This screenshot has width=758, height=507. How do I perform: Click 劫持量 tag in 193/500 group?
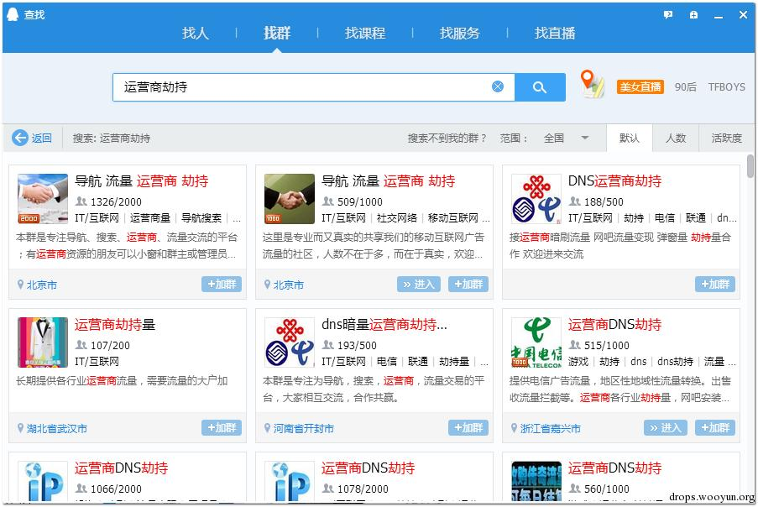point(454,362)
